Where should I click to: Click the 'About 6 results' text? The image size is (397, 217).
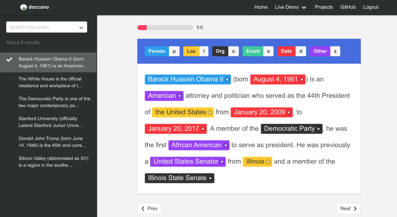point(23,42)
